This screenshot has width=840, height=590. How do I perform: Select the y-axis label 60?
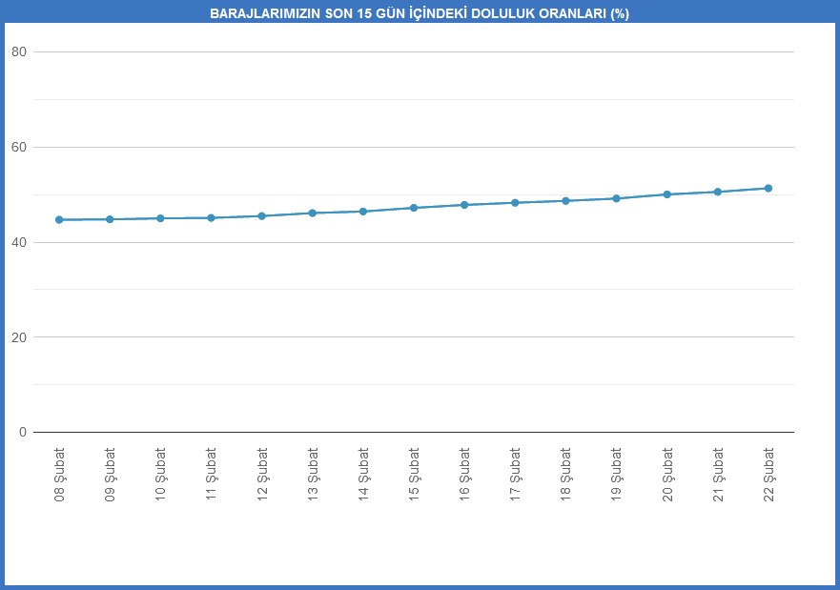pos(18,148)
